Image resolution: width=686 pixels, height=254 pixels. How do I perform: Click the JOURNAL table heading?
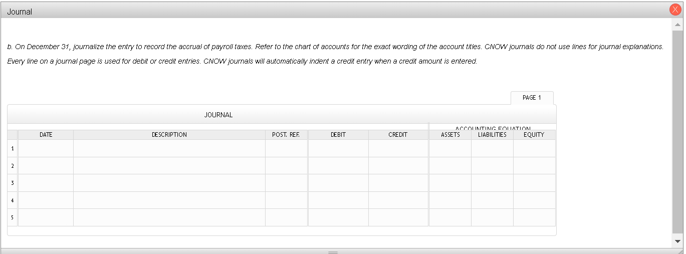tap(218, 115)
